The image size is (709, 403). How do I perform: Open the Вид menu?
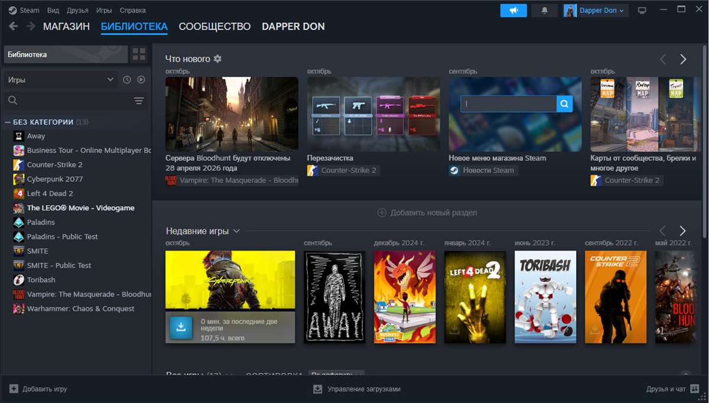[x=53, y=10]
